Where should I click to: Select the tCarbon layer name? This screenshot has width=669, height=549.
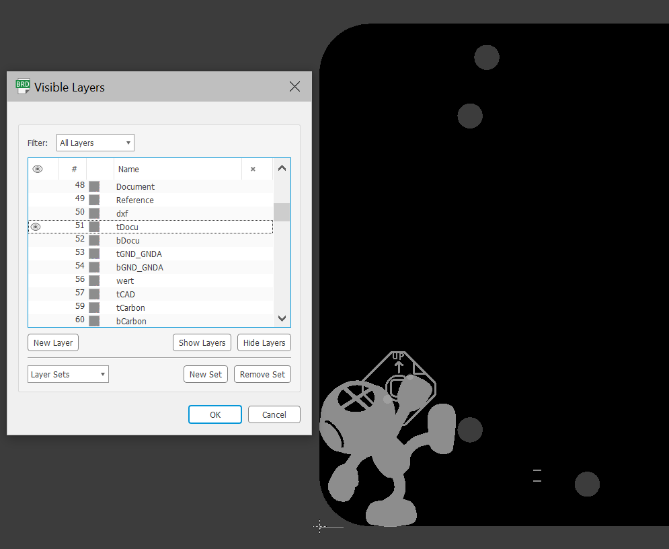click(130, 307)
